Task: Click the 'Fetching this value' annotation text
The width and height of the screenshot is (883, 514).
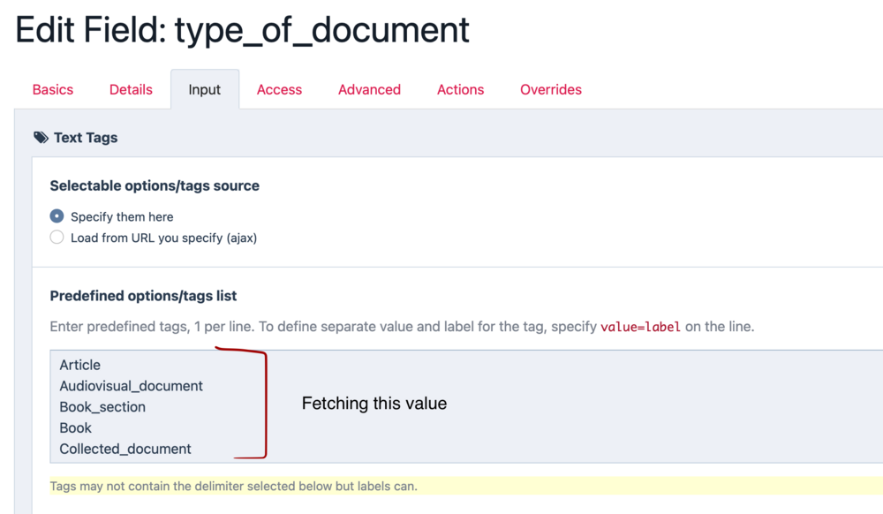Action: [374, 404]
